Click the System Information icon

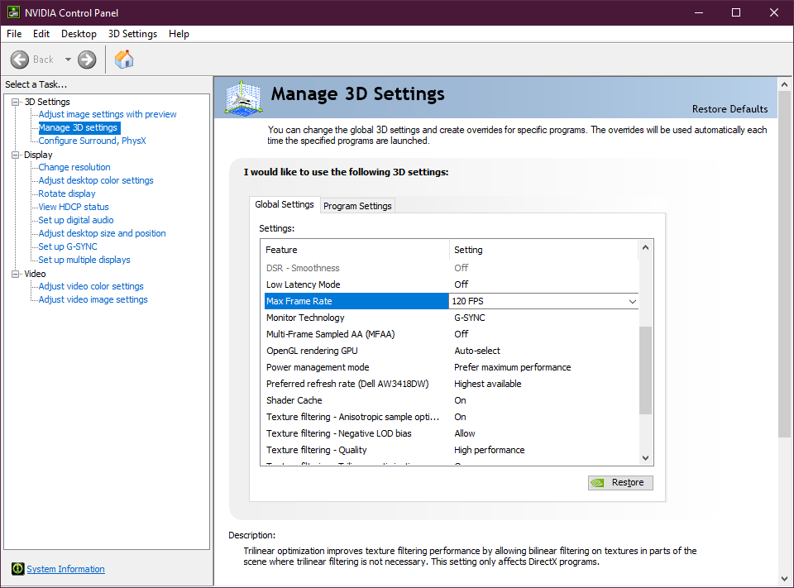coord(17,569)
